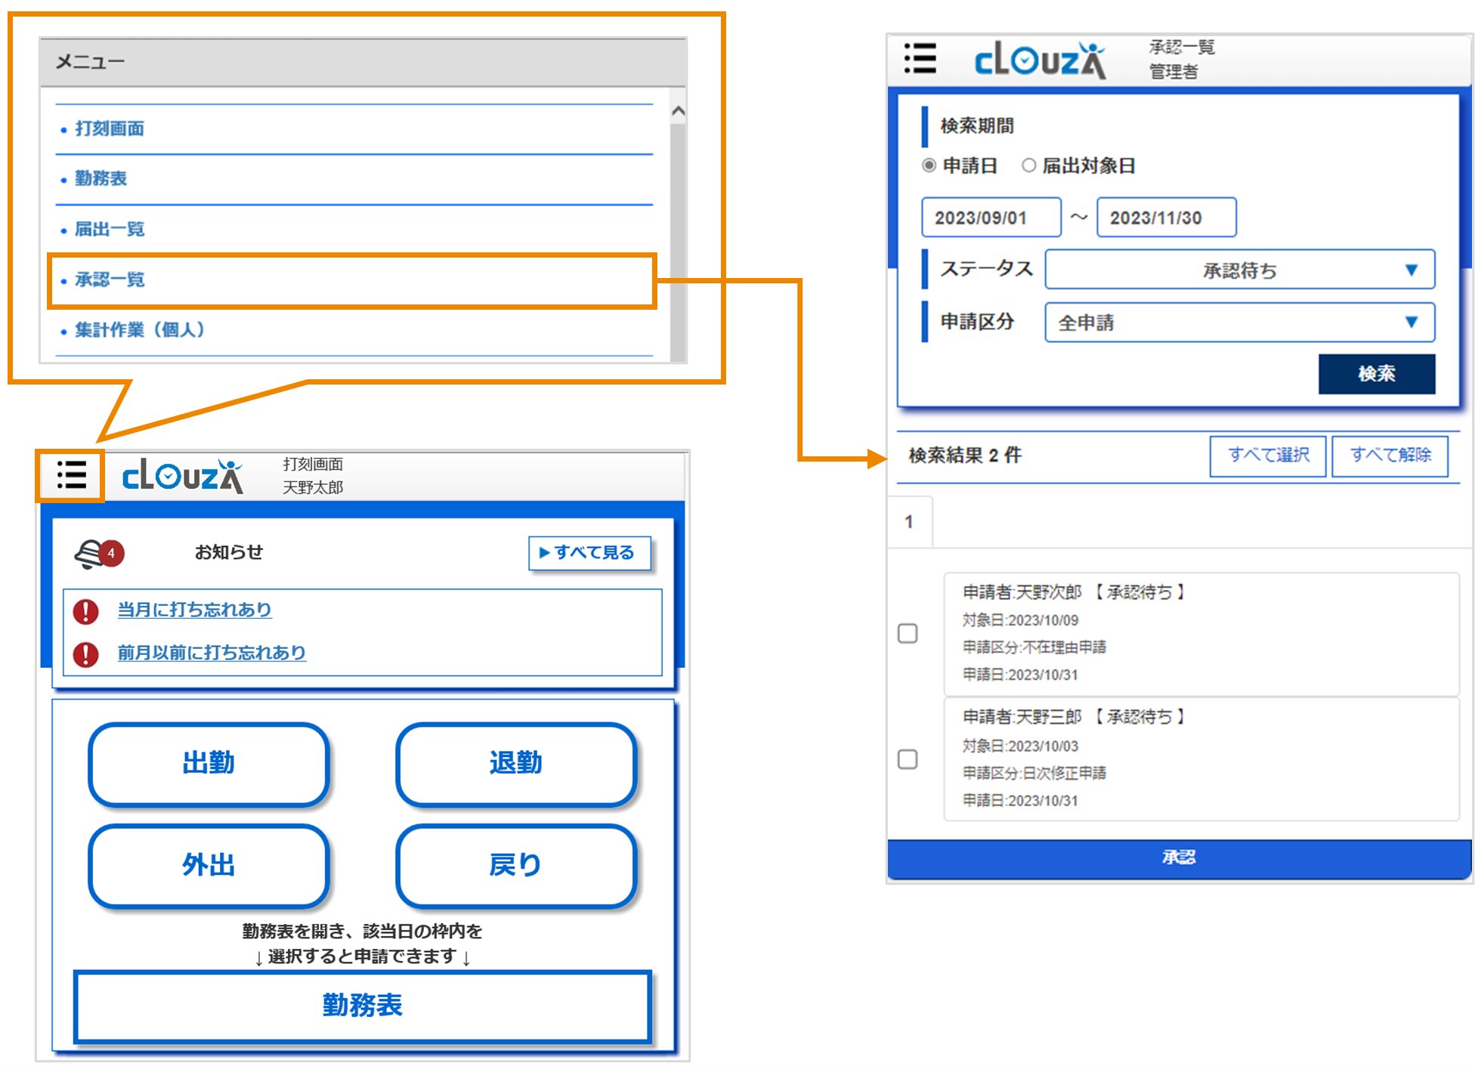1475x1069 pixels.
Task: Click alert icon beside 当月に打ち忘れあり
Action: coord(86,610)
